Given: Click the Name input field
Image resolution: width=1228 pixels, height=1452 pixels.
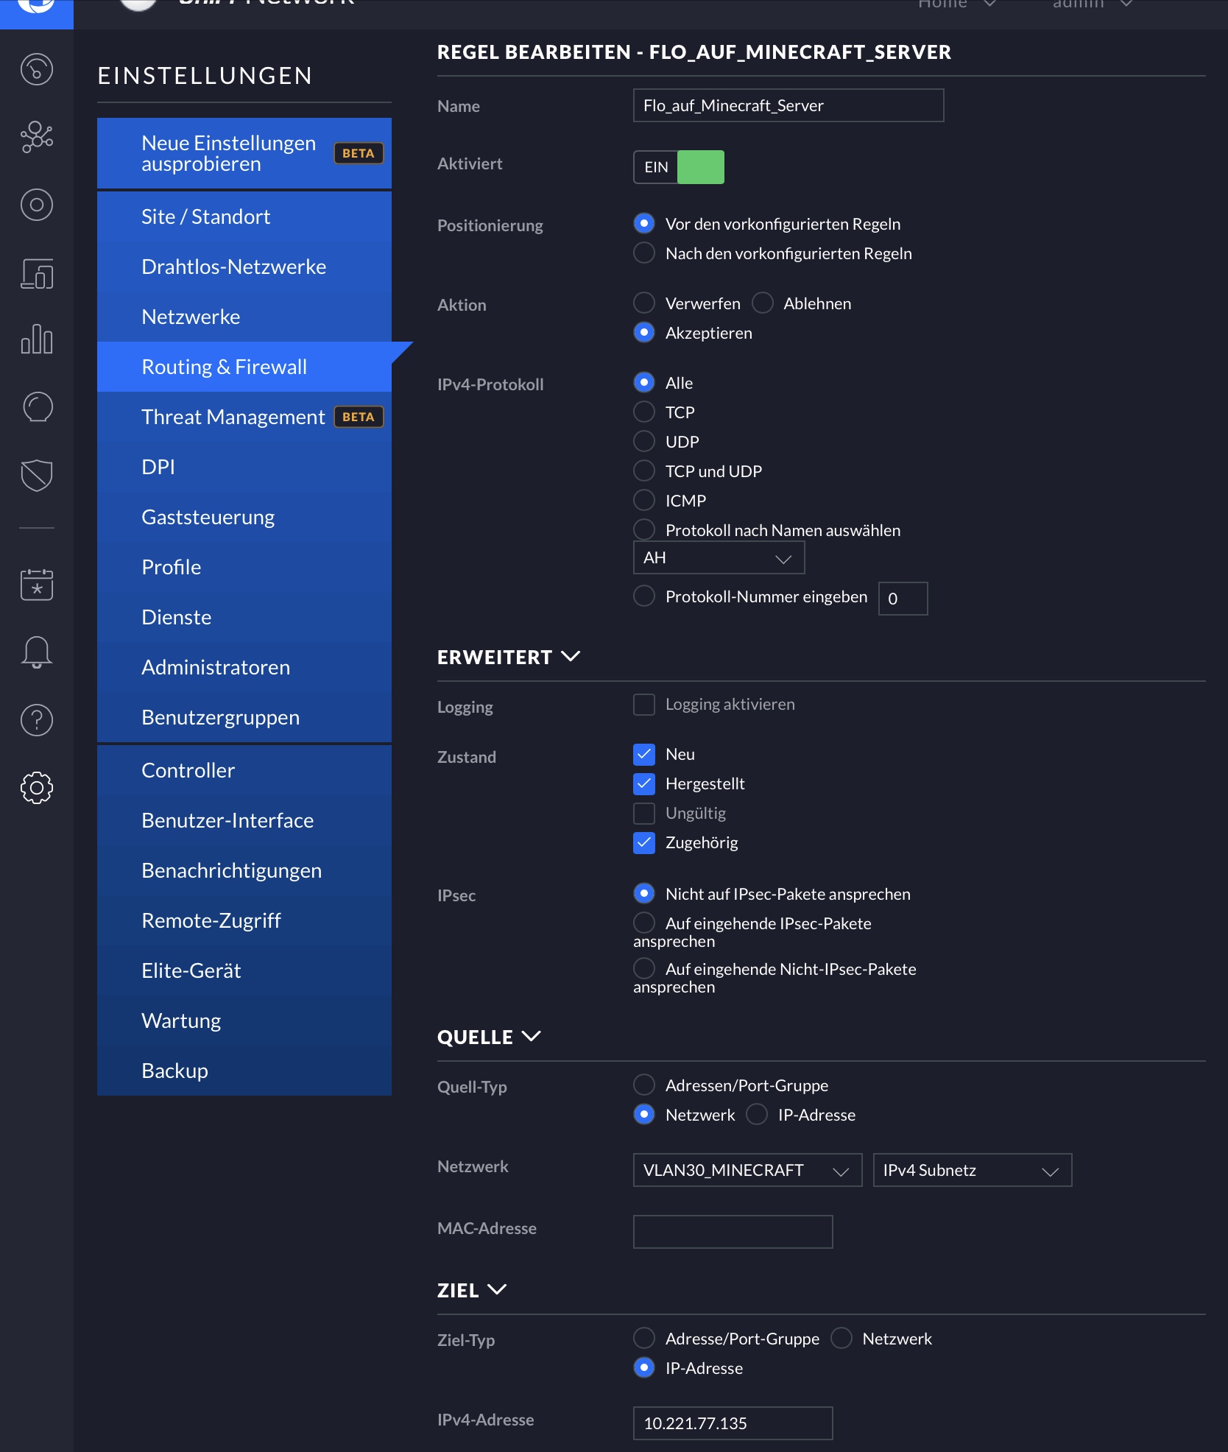Looking at the screenshot, I should [x=788, y=105].
